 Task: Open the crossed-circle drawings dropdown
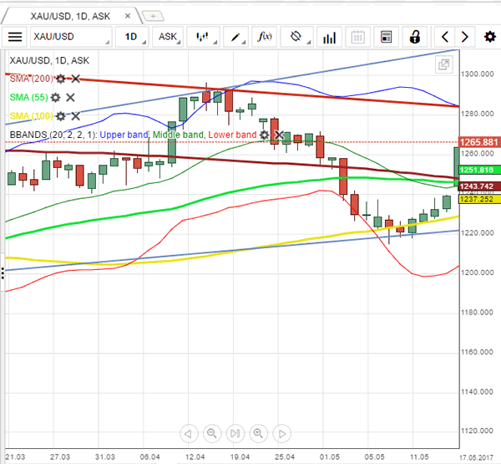296,37
